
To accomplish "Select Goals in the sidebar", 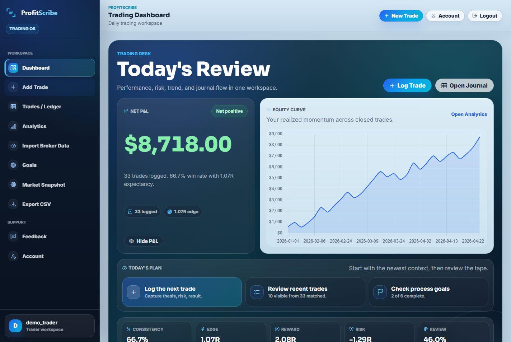I will [x=50, y=165].
